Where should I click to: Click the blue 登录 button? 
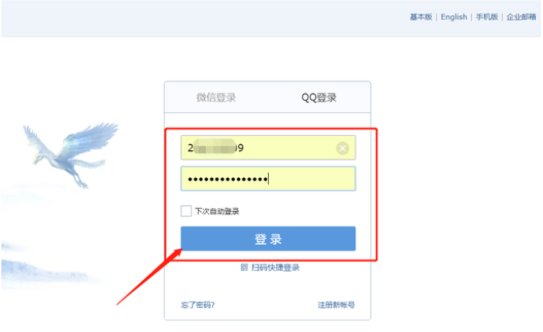pyautogui.click(x=268, y=238)
